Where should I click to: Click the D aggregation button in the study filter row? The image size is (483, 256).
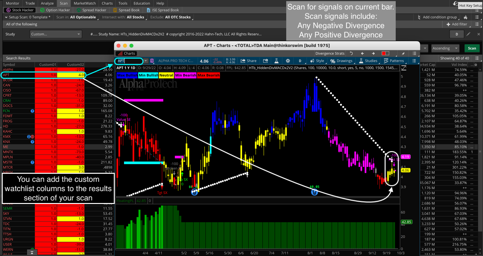(x=456, y=34)
